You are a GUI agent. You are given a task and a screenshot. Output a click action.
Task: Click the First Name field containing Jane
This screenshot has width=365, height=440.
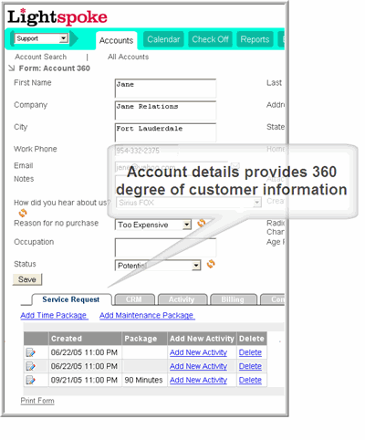point(165,89)
